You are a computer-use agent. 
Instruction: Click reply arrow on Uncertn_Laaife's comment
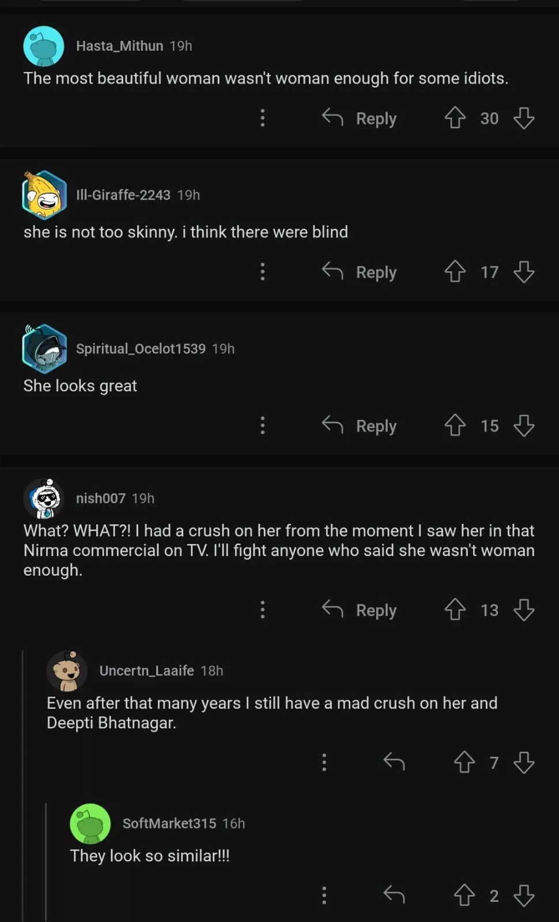click(394, 762)
